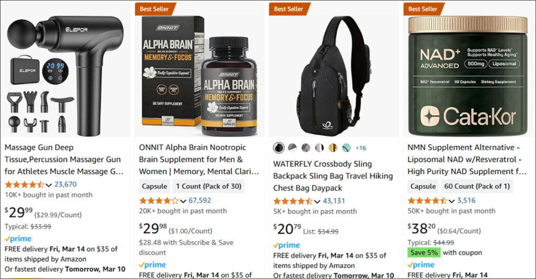The height and width of the screenshot is (279, 536).
Task: Pick the teal color swatch option
Action: (x=347, y=148)
